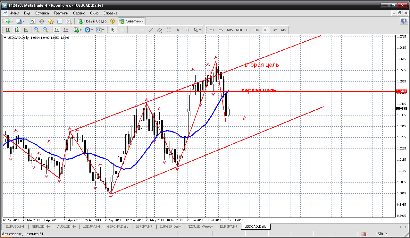Switch timeframe to MN monthly
The height and width of the screenshot is (238, 410).
(284, 30)
